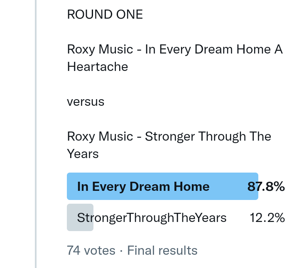Click the word "Heartache" in the tweet

coord(98,67)
